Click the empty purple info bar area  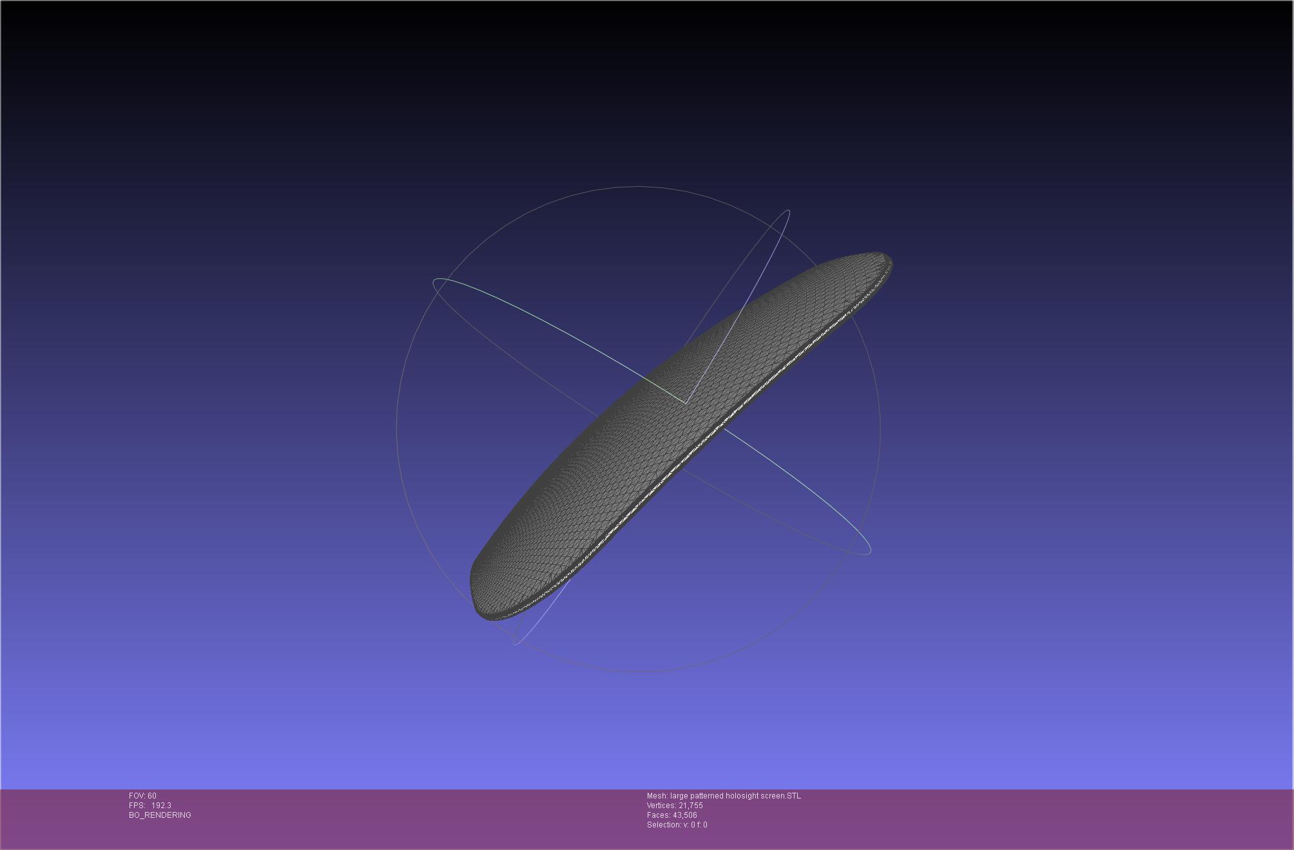pyautogui.click(x=1031, y=818)
